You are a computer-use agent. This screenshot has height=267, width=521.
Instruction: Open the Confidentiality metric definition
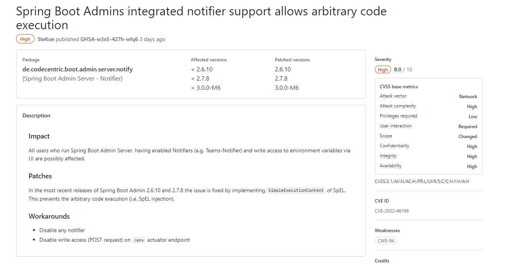coord(394,146)
